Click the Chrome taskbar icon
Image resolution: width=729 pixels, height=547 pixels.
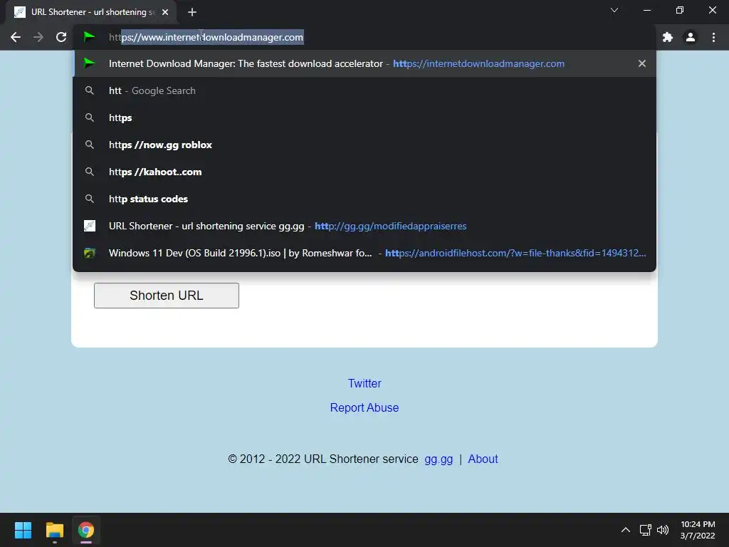tap(85, 530)
